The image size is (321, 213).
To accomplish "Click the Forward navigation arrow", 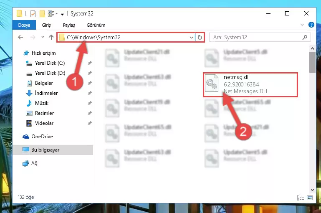I will point(33,37).
